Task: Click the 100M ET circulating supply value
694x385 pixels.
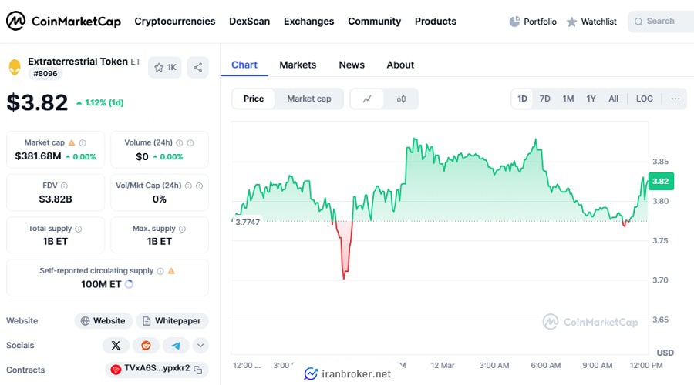Action: click(x=101, y=284)
